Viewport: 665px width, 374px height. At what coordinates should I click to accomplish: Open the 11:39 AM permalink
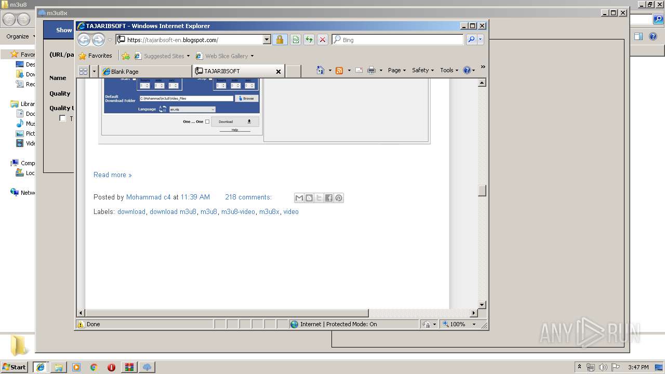click(x=195, y=197)
